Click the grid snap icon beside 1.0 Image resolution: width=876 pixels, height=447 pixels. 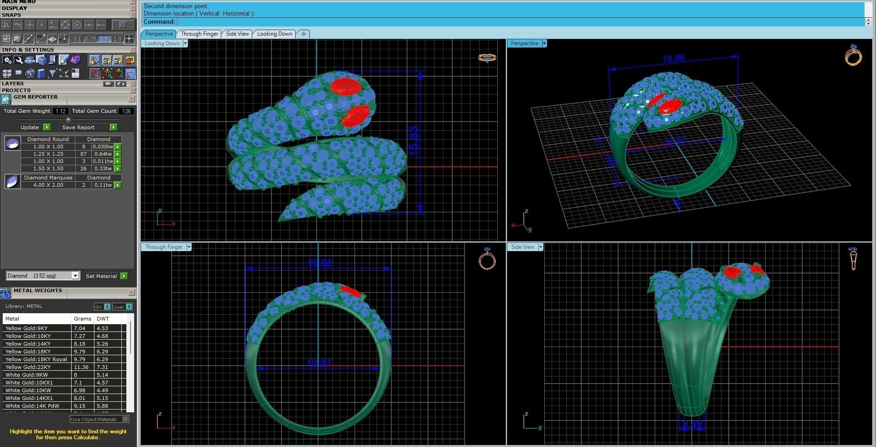[130, 39]
